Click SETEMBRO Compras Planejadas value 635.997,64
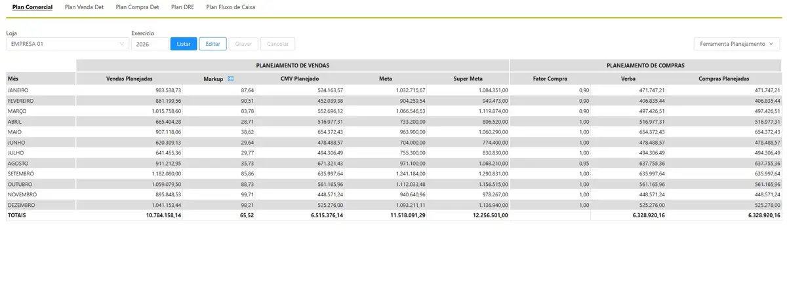 click(767, 173)
